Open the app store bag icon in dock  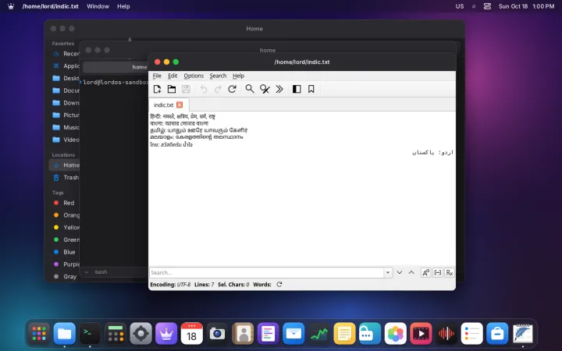pyautogui.click(x=497, y=334)
